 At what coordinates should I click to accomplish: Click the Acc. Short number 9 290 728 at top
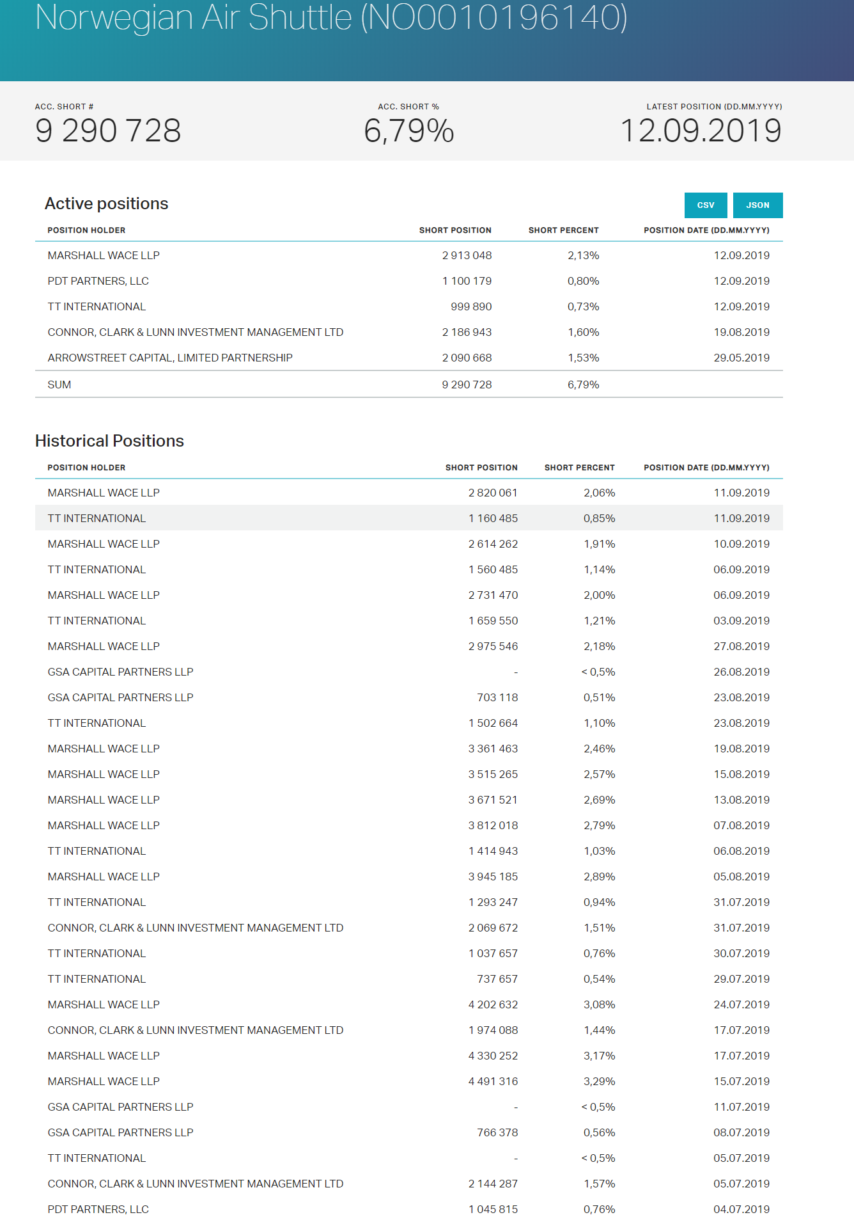click(108, 131)
